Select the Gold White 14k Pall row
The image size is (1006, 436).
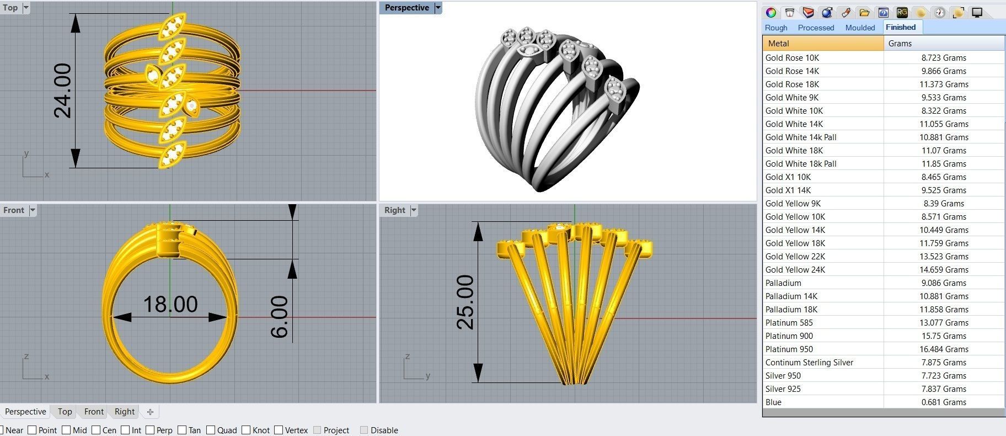884,137
